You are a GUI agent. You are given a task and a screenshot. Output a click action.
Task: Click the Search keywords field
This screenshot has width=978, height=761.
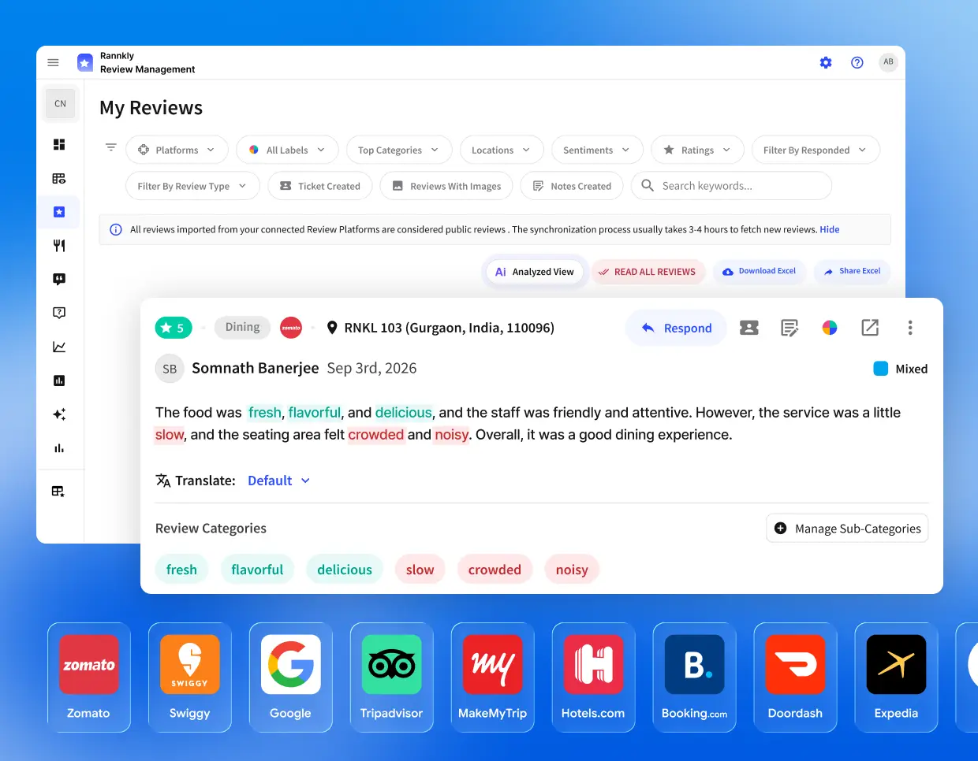[731, 186]
